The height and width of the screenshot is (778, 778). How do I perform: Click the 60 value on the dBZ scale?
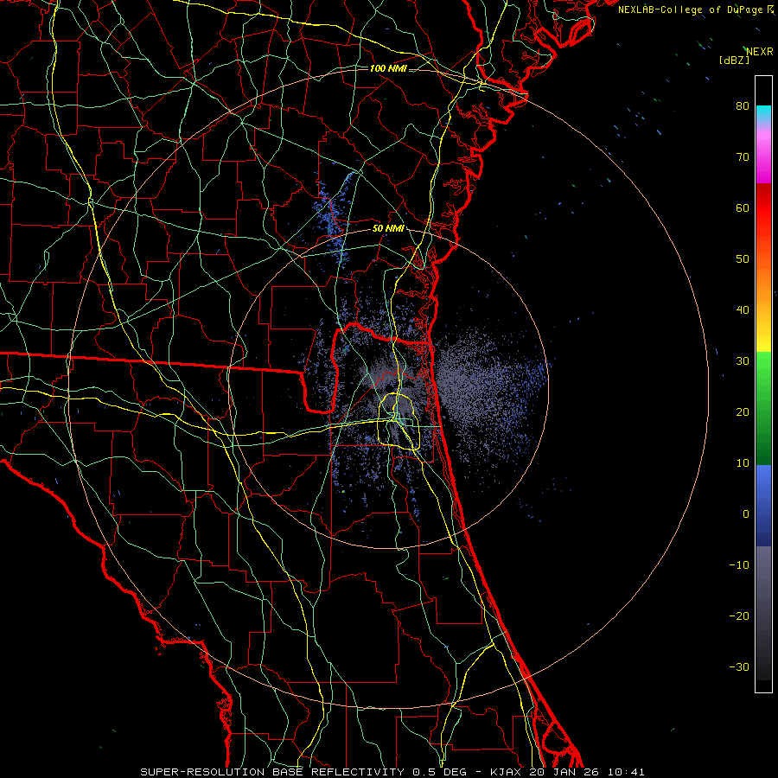click(743, 207)
